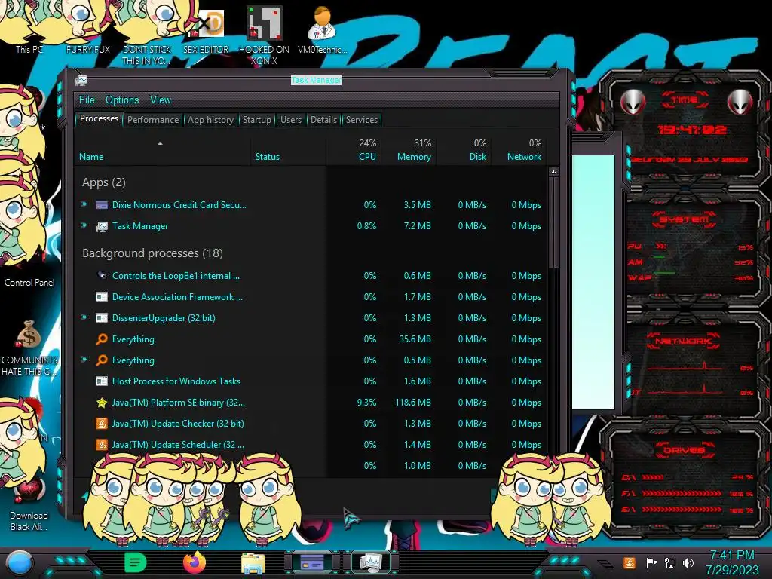
Task: Click the Action Center flag tray icon
Action: coord(651,562)
